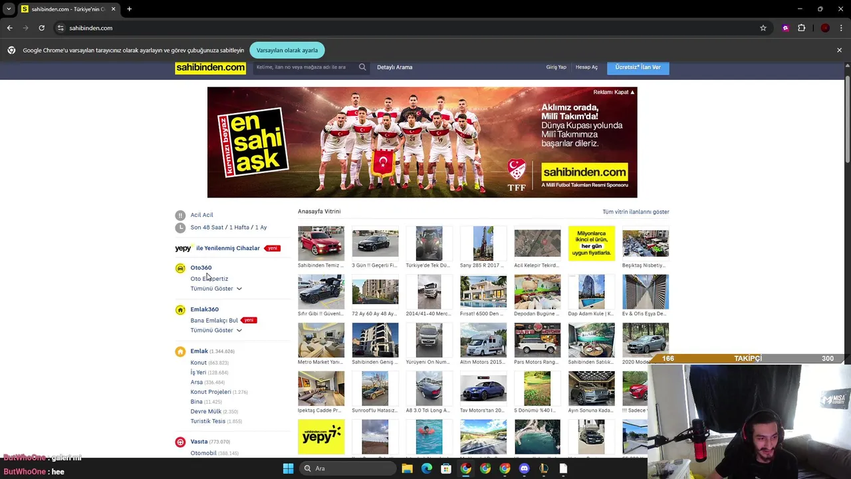851x479 pixels.
Task: Open the Devre Mülk category link
Action: [206, 412]
